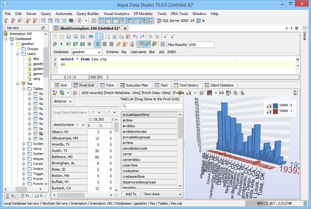Click the Undo arrow icon
Viewport: 311px width, 209px height.
(136, 37)
